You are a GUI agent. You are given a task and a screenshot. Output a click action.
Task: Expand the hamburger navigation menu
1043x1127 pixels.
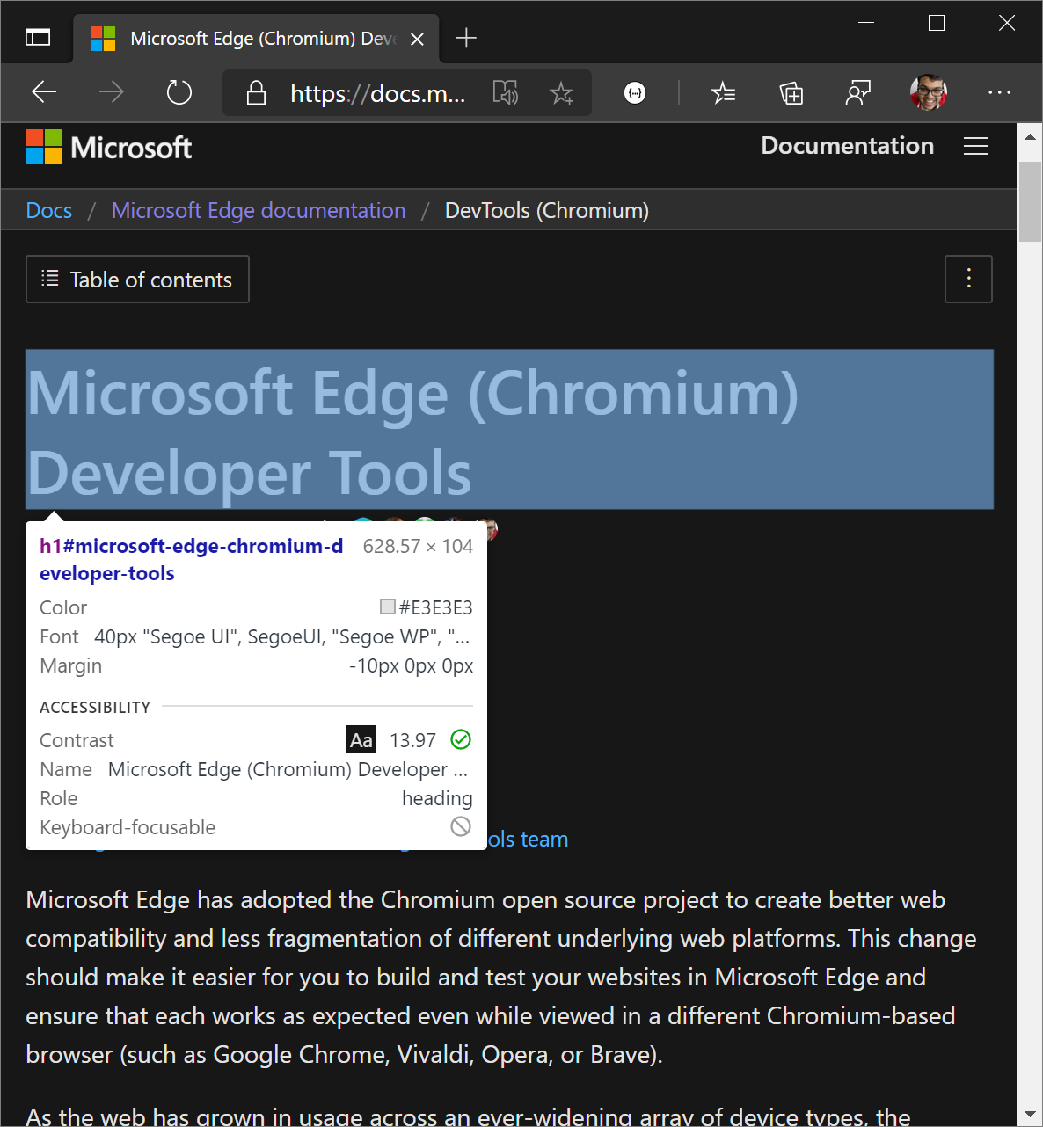point(976,146)
